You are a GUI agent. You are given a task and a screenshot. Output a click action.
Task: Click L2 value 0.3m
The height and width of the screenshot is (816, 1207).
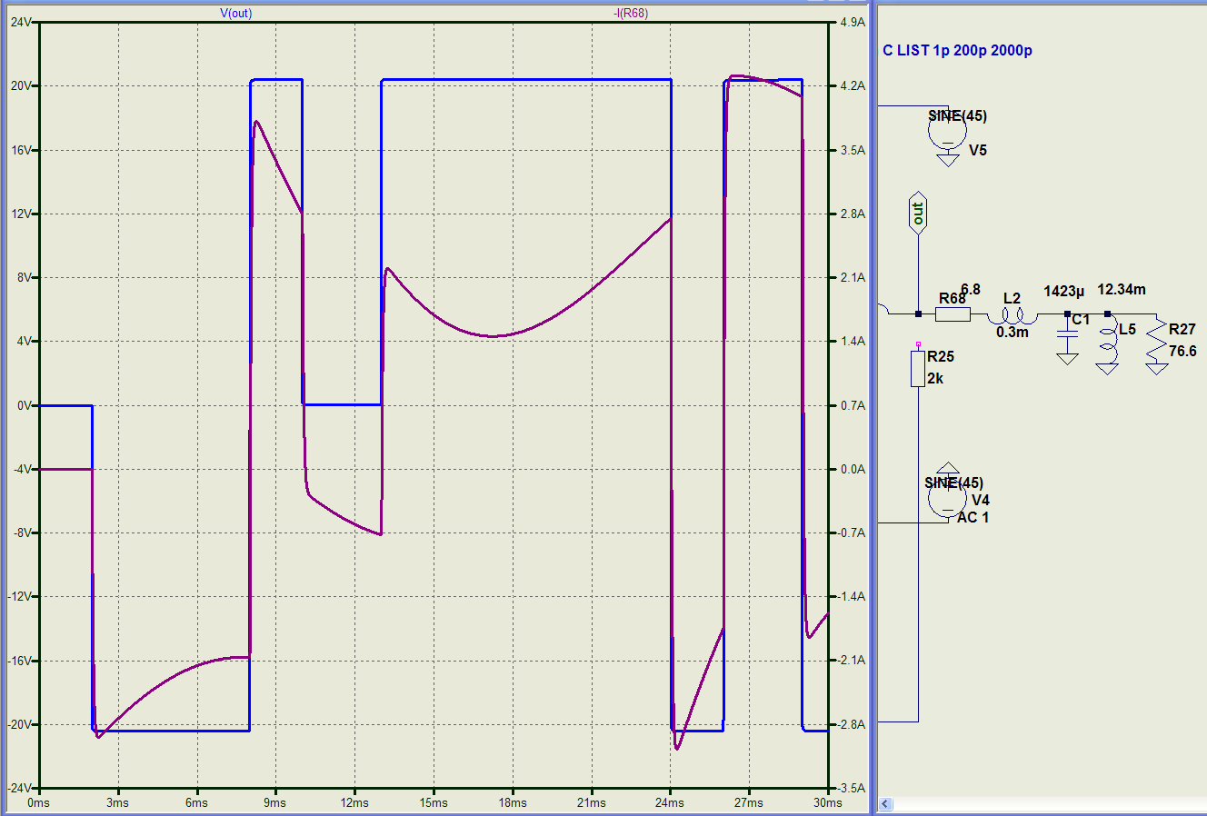pos(1012,333)
